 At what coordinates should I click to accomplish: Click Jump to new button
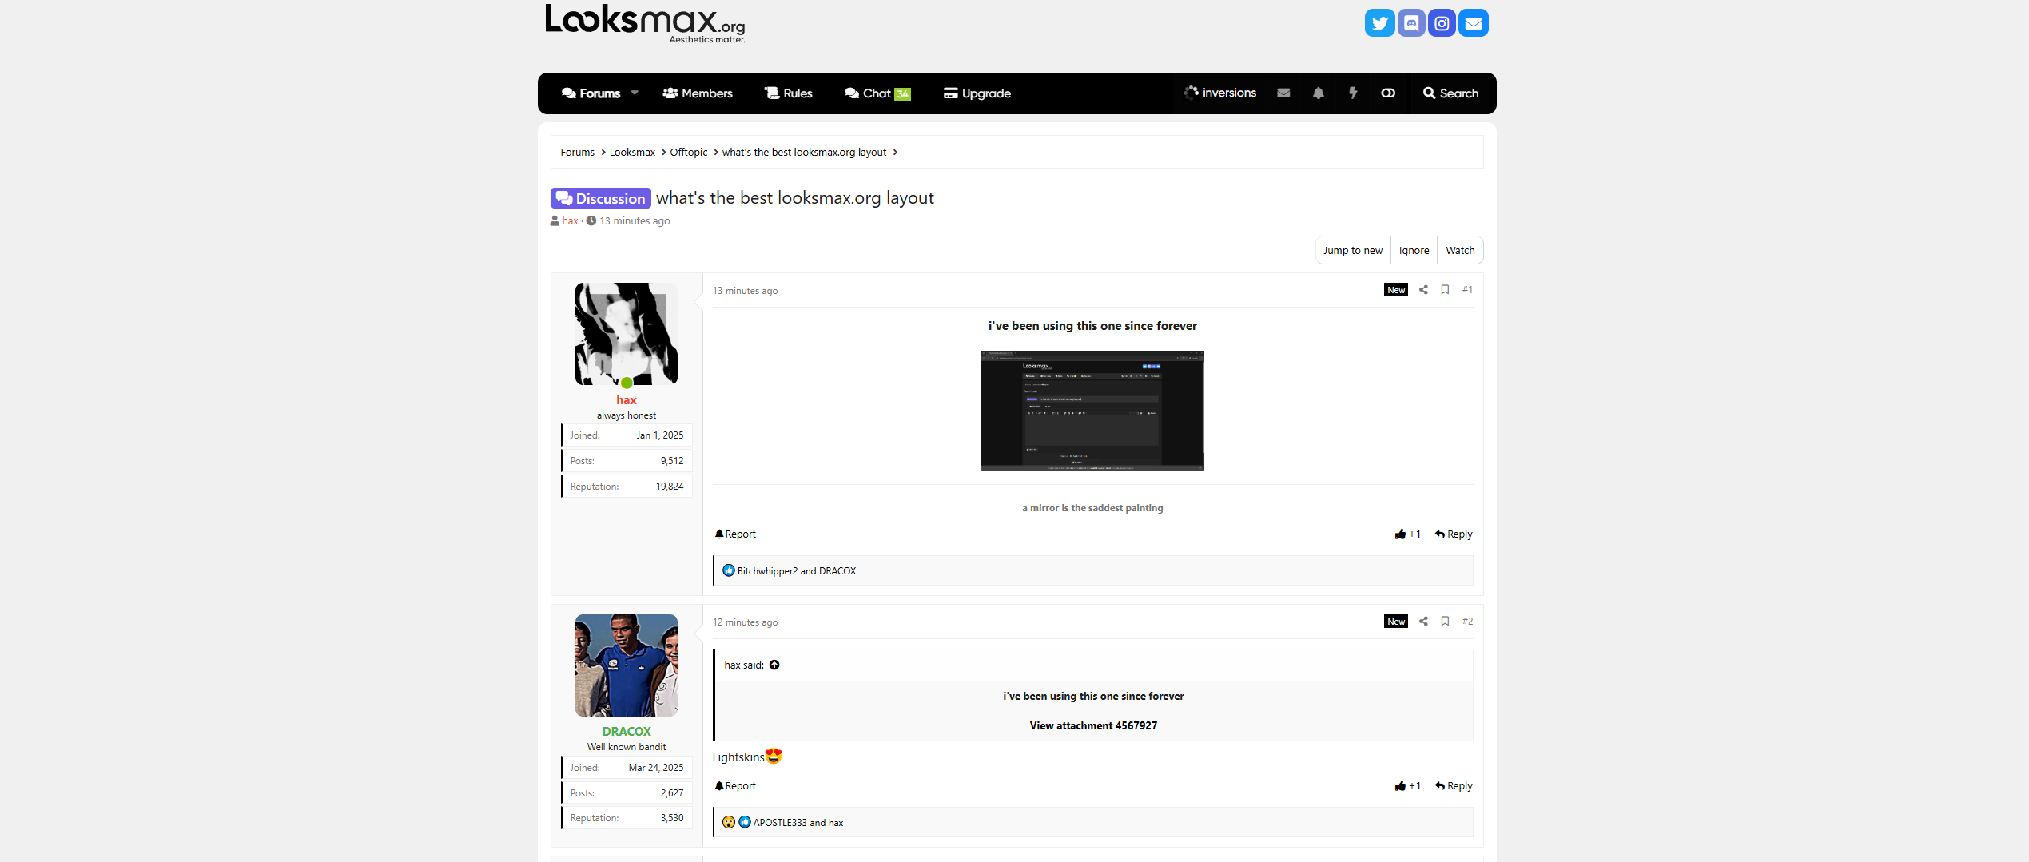pos(1352,251)
